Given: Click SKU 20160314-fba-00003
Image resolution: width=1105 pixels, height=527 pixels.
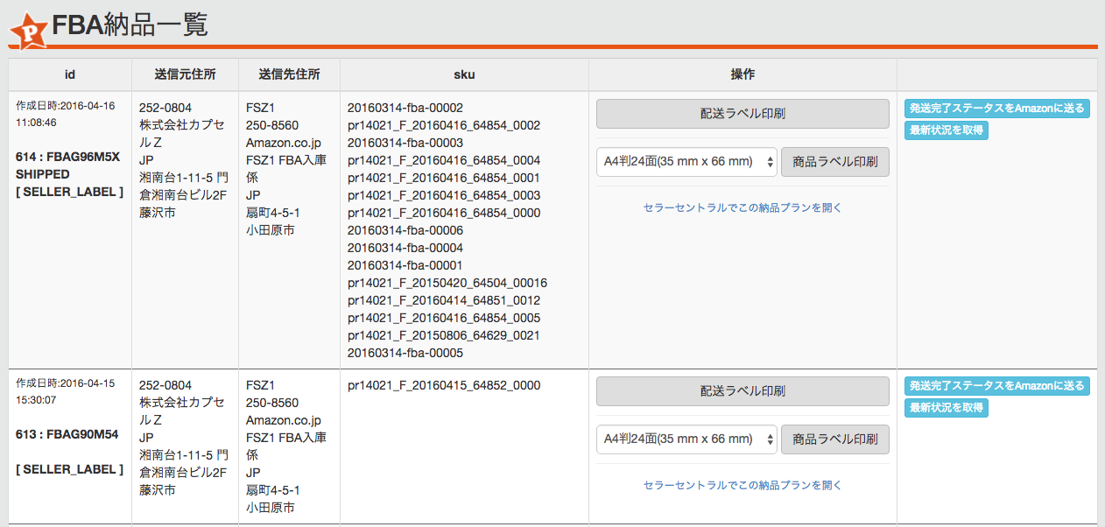Looking at the screenshot, I should (405, 143).
